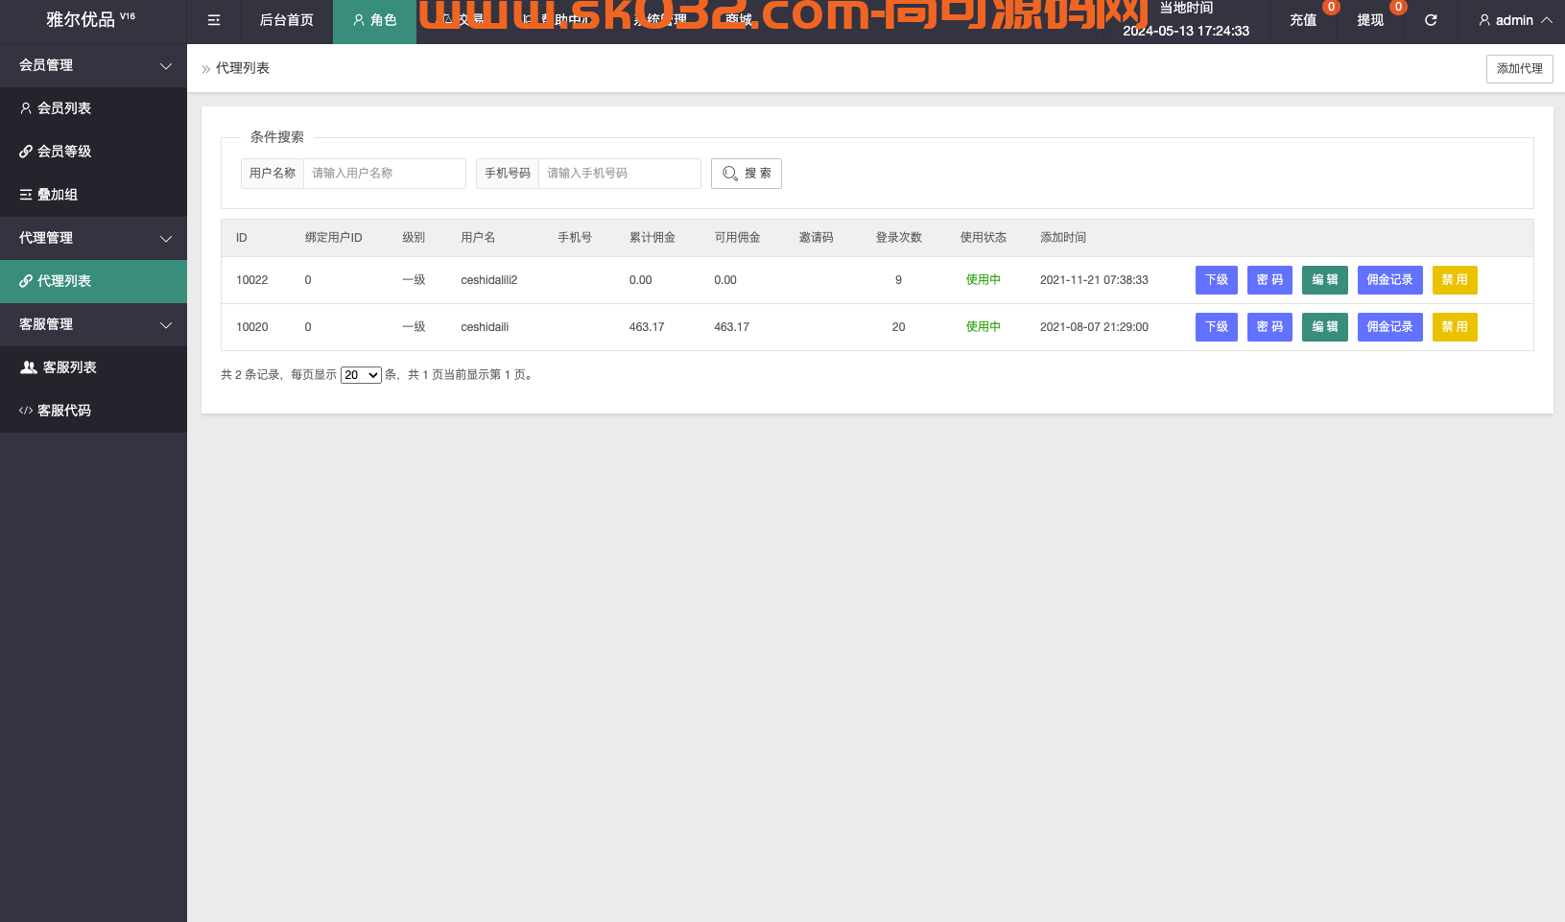Click date 2021-11-21 07:38:33
Screen dimensions: 1565x922
[1094, 280]
